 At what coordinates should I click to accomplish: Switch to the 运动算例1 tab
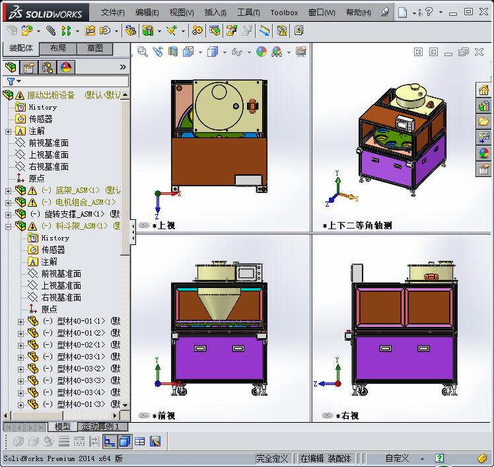[102, 427]
